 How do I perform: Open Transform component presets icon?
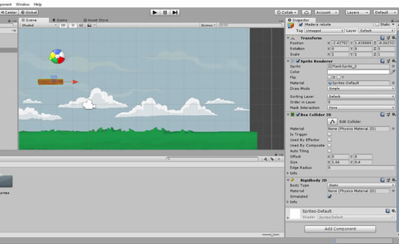(388, 38)
